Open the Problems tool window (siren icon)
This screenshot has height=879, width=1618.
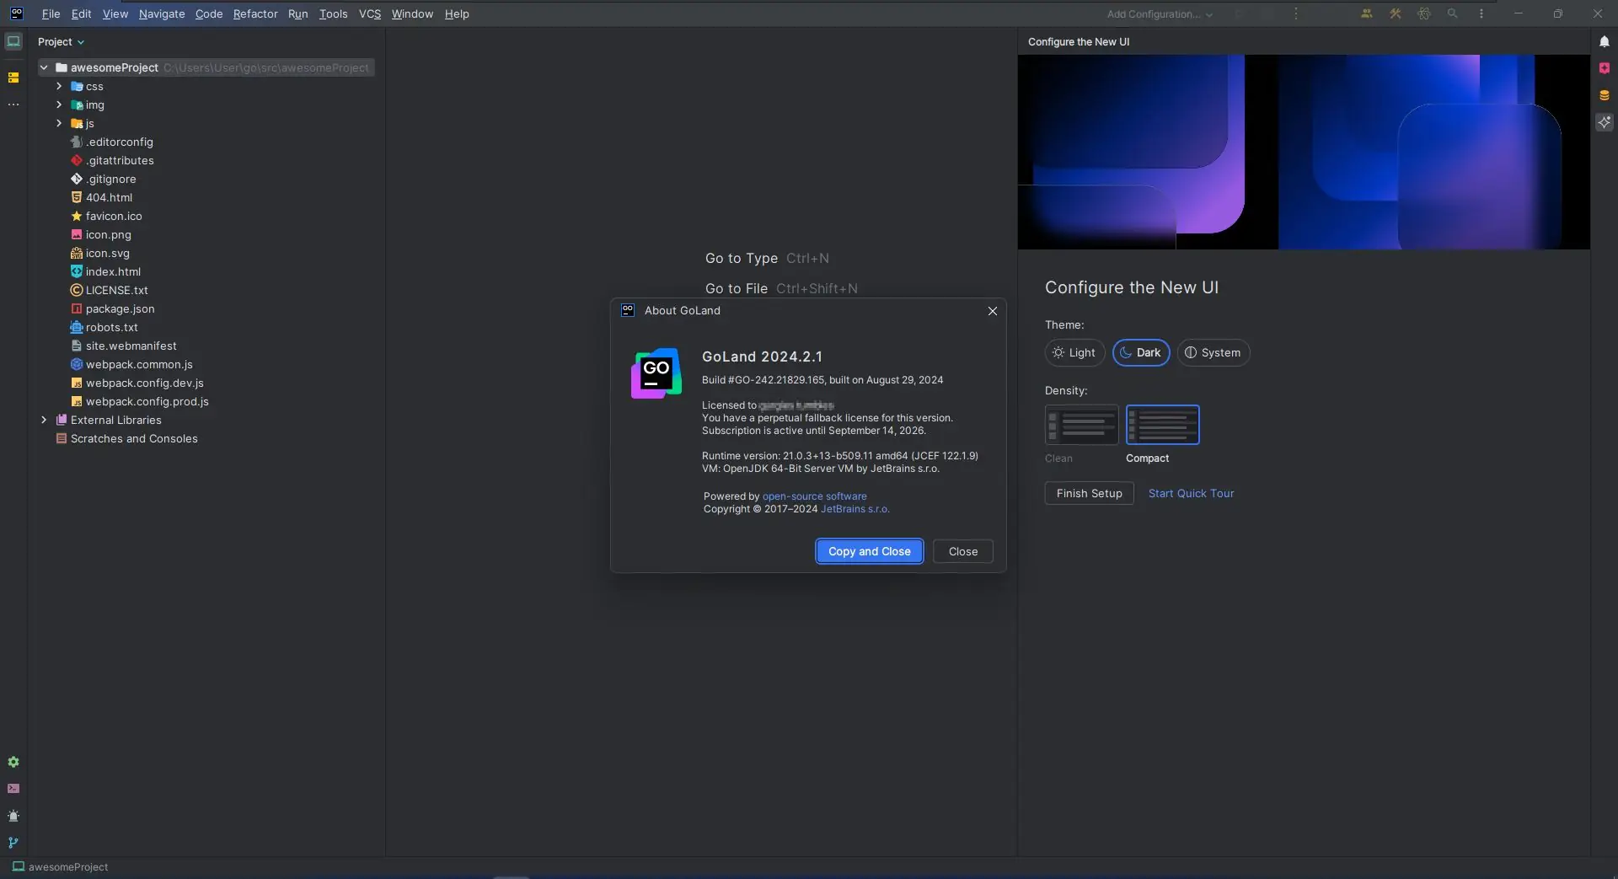point(13,816)
